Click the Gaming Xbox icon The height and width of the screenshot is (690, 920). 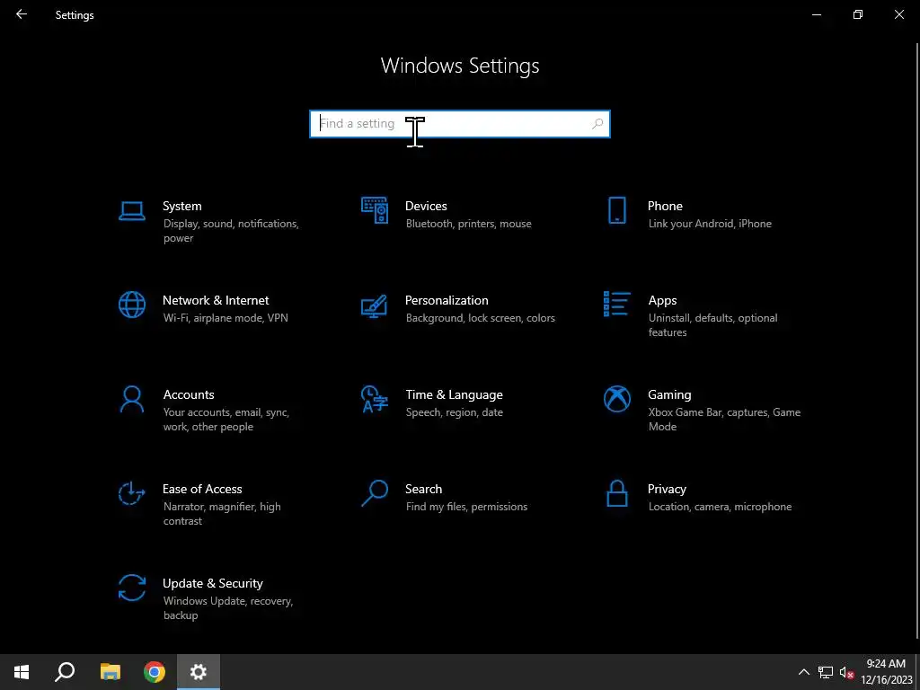pyautogui.click(x=616, y=399)
